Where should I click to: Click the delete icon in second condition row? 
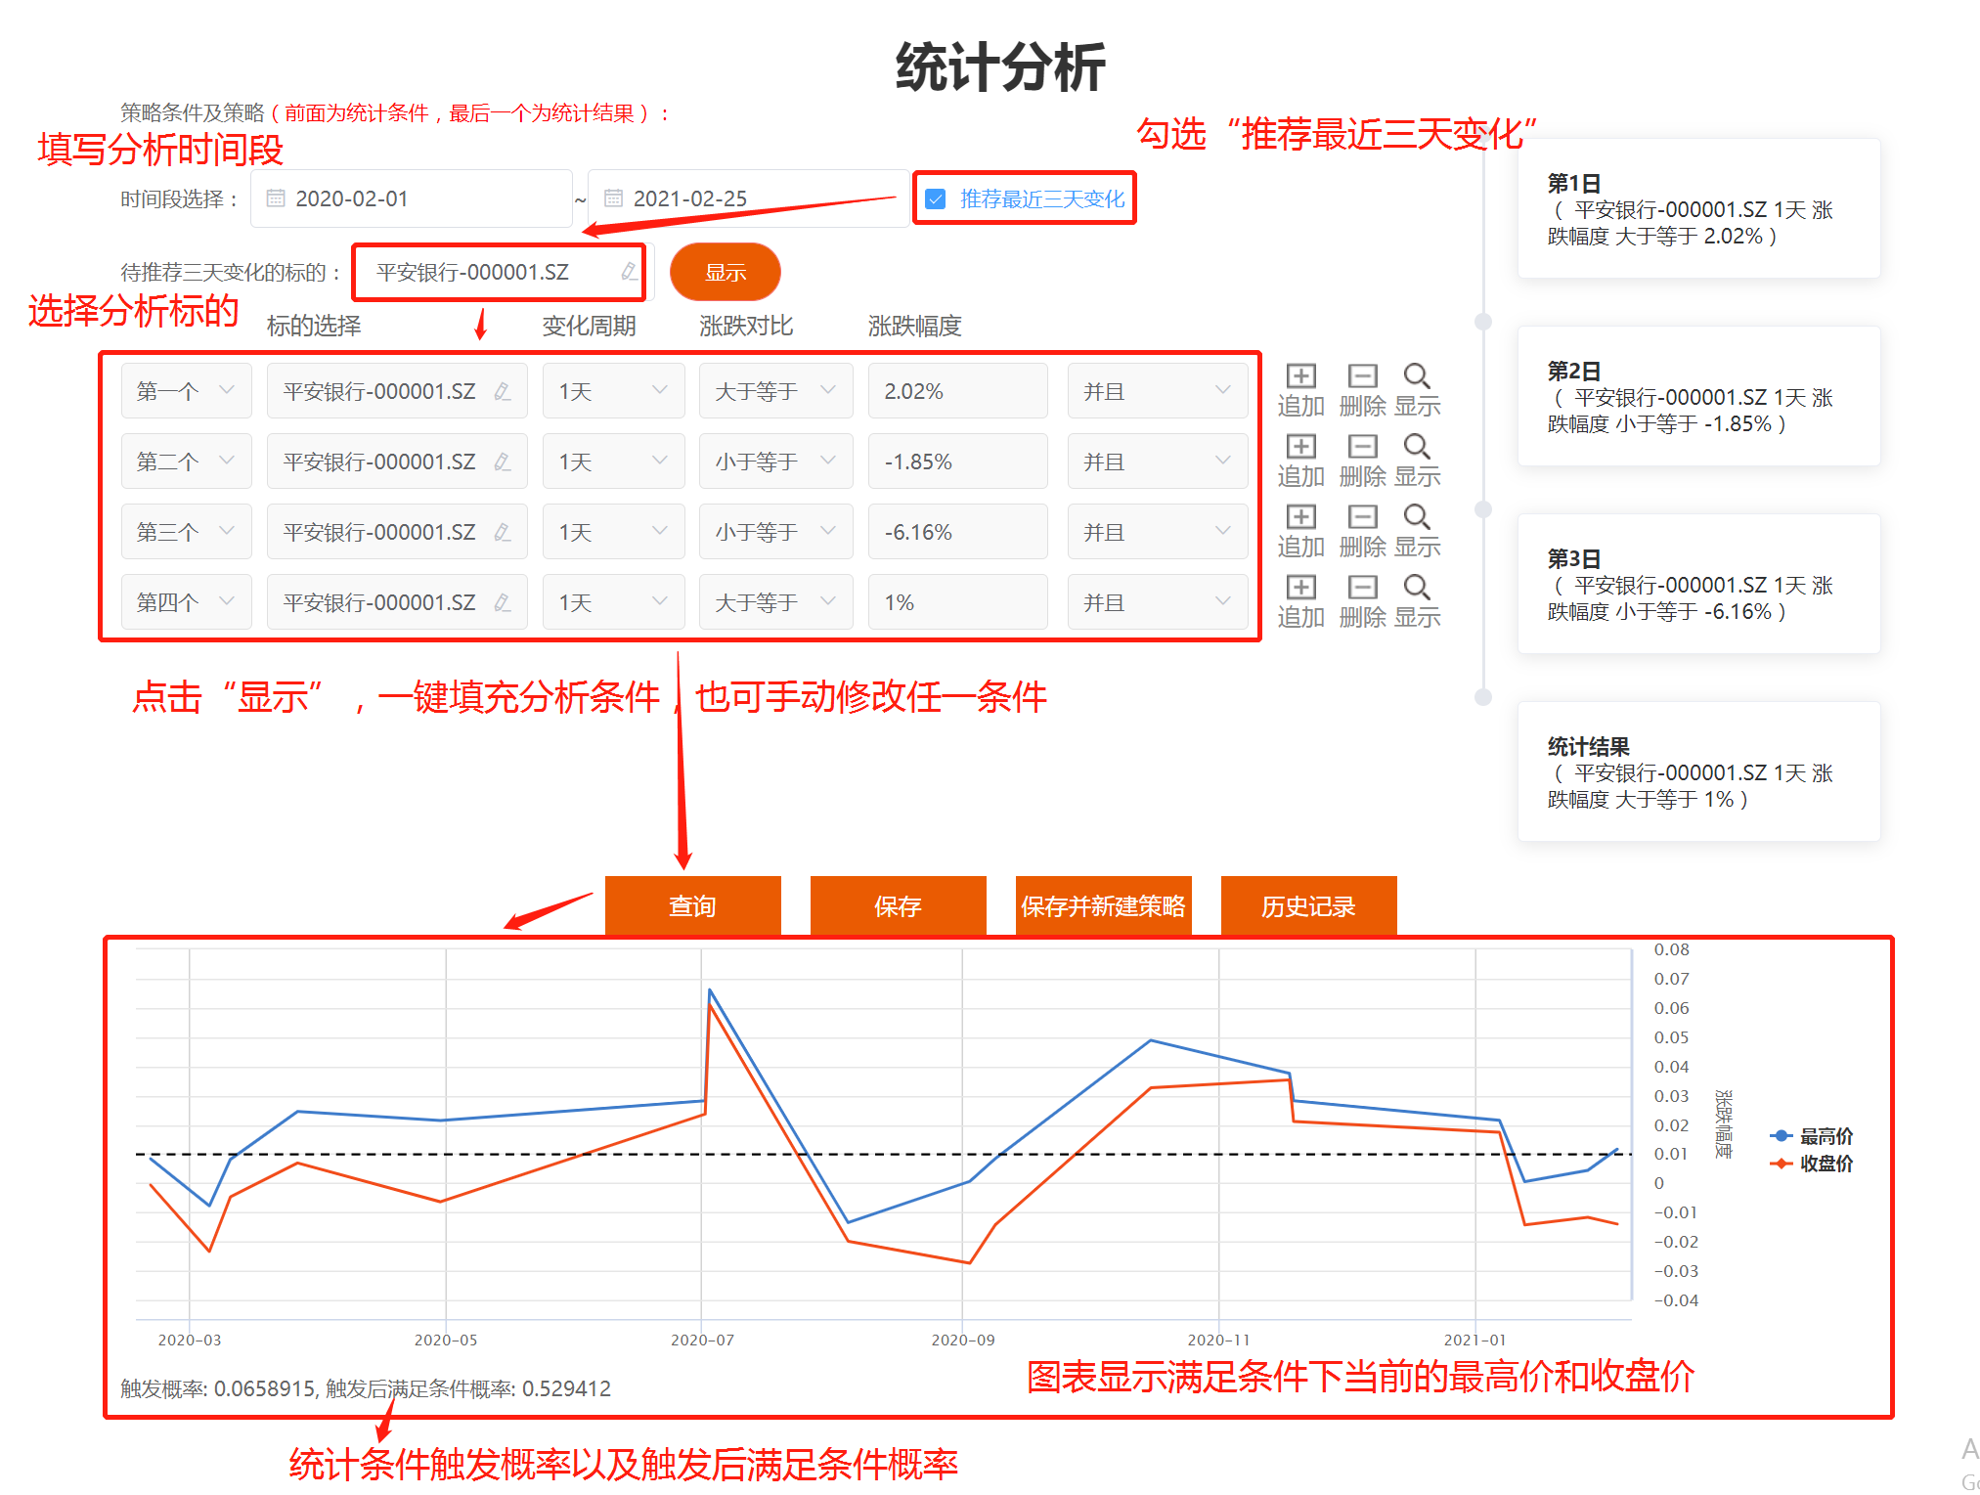tap(1362, 448)
